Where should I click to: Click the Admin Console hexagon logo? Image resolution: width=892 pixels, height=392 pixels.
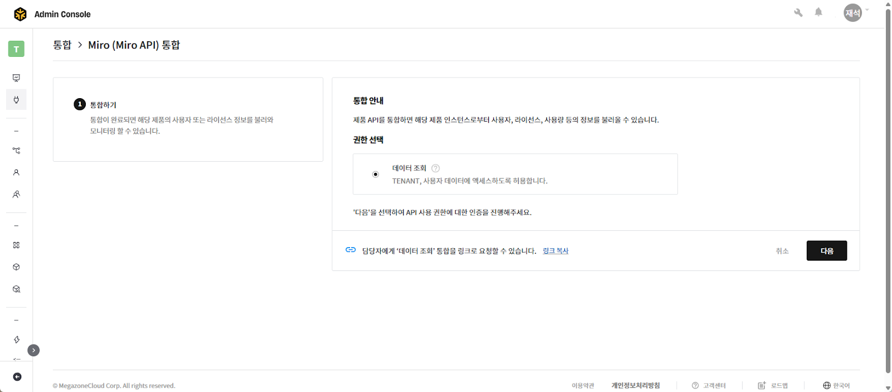click(20, 14)
